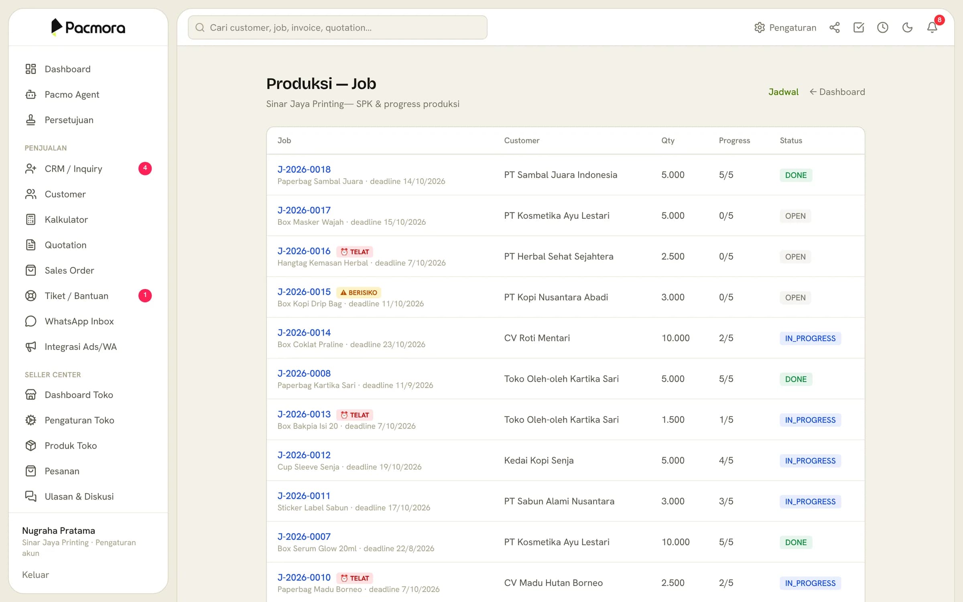Click customer cell CV Roti Mentari
Screen dimensions: 963x602
tap(537, 338)
